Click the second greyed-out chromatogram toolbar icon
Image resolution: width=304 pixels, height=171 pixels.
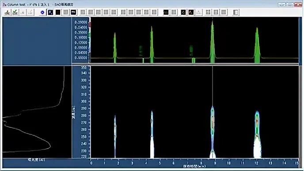(x=30, y=12)
